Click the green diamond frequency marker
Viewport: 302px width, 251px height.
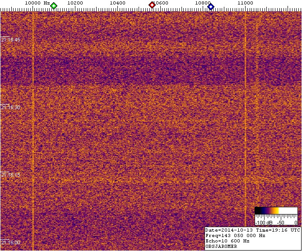[x=54, y=6]
